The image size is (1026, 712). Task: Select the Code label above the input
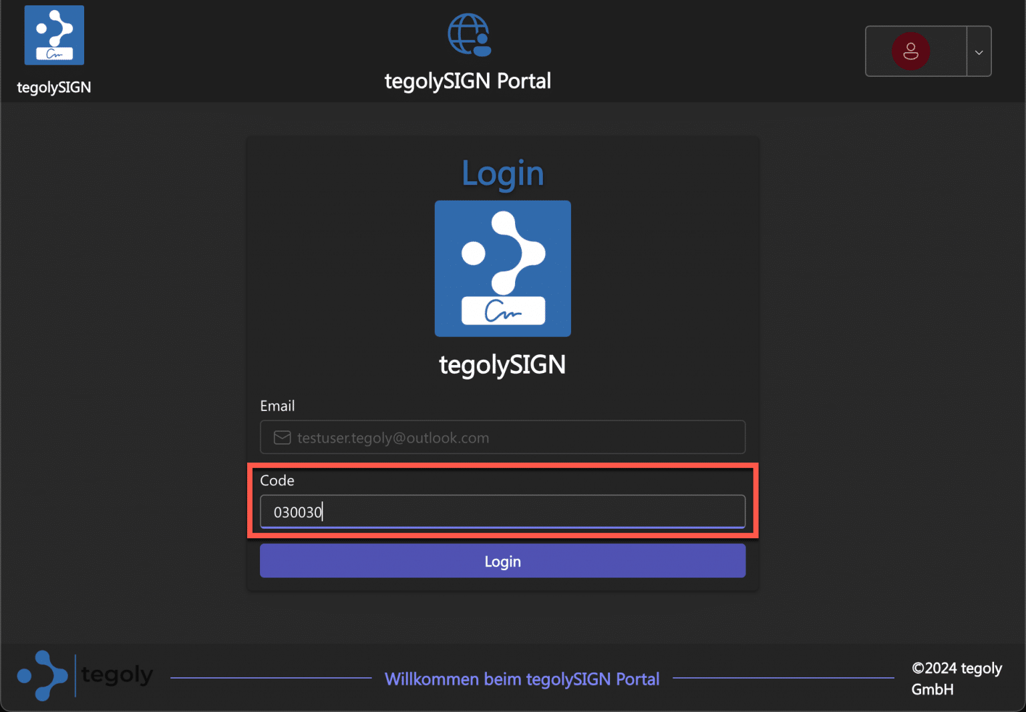(x=277, y=480)
